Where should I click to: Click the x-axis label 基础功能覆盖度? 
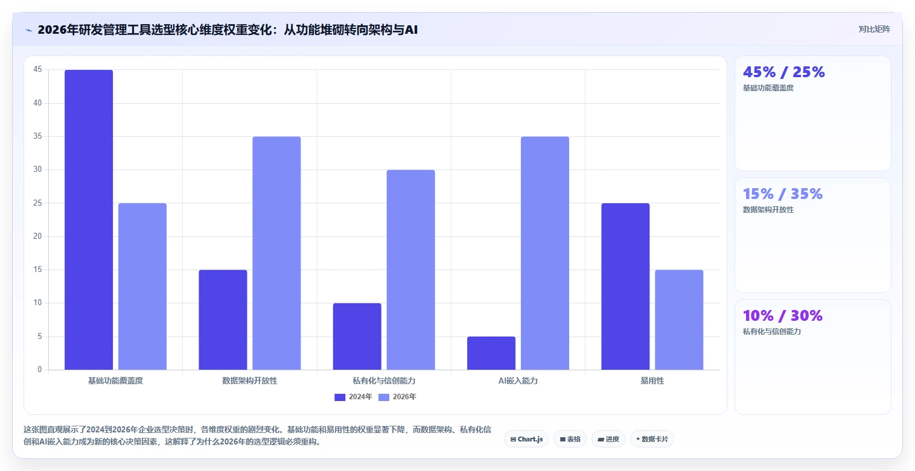(x=115, y=381)
